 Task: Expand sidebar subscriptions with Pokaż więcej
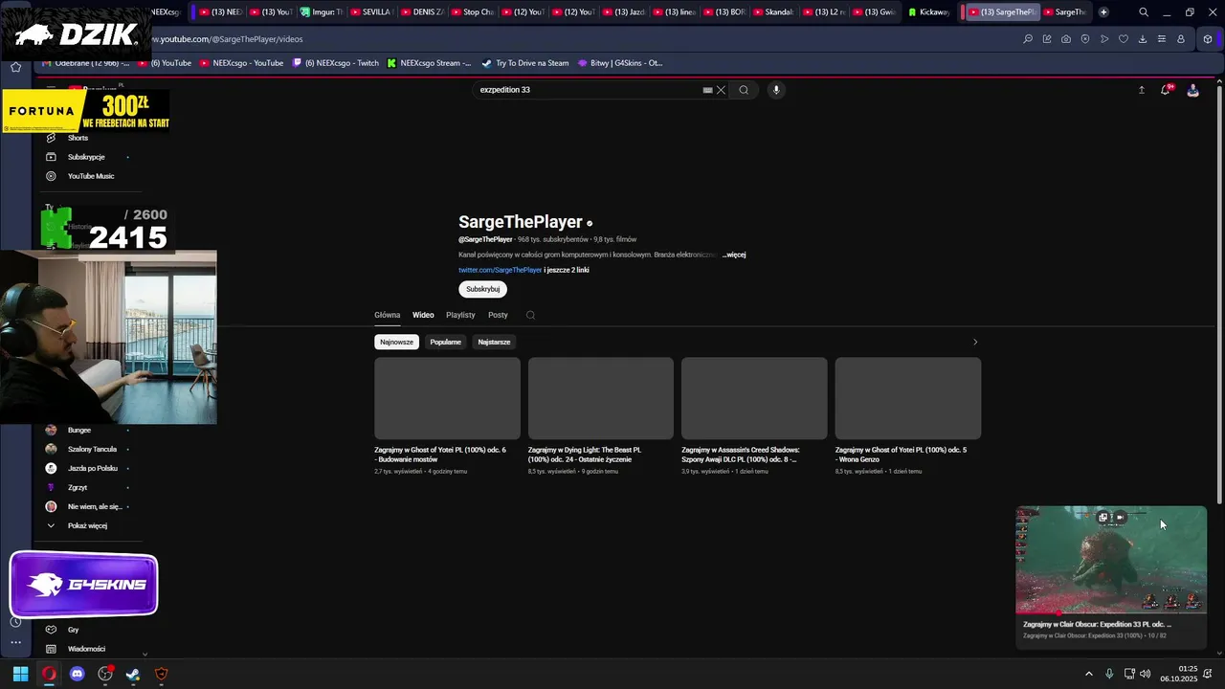86,525
